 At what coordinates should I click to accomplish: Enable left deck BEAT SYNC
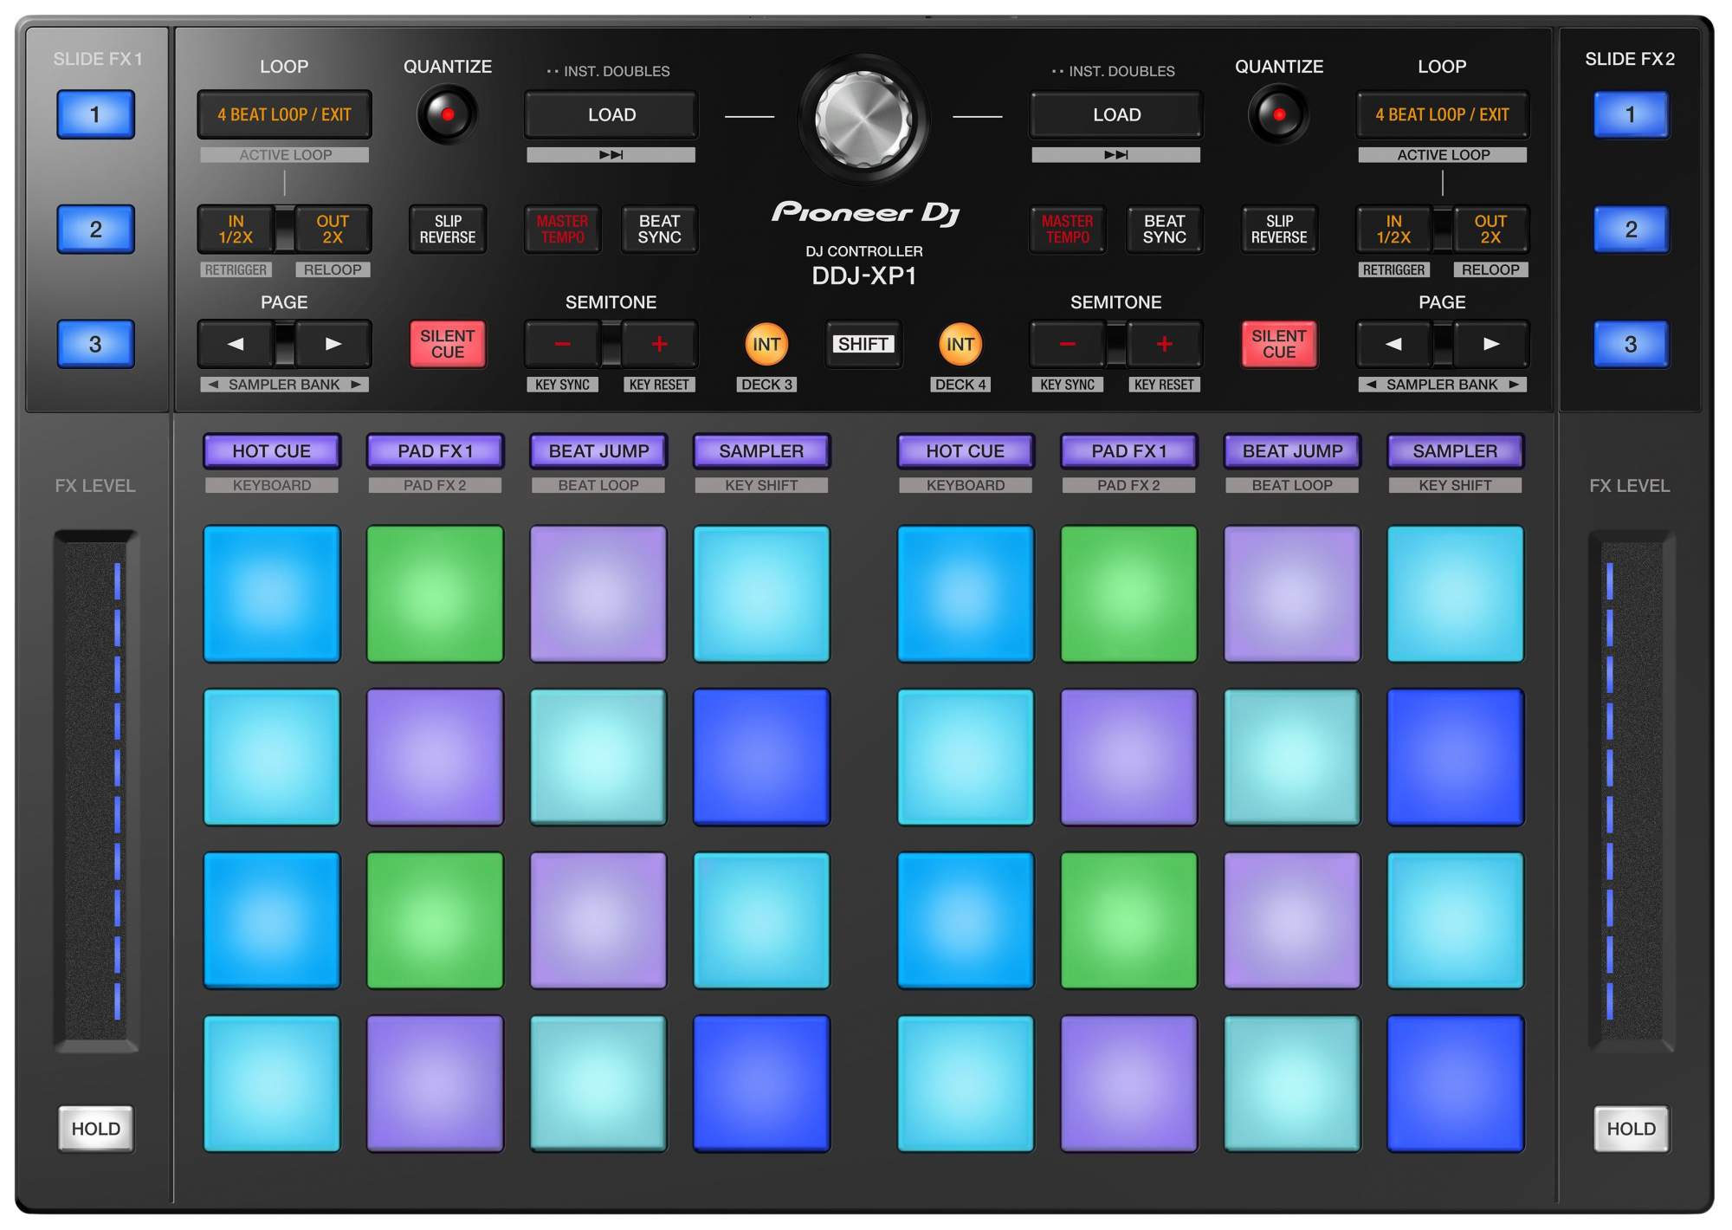pyautogui.click(x=659, y=229)
